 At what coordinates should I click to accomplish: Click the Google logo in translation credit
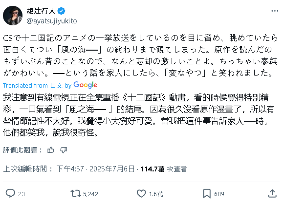pos(86,85)
